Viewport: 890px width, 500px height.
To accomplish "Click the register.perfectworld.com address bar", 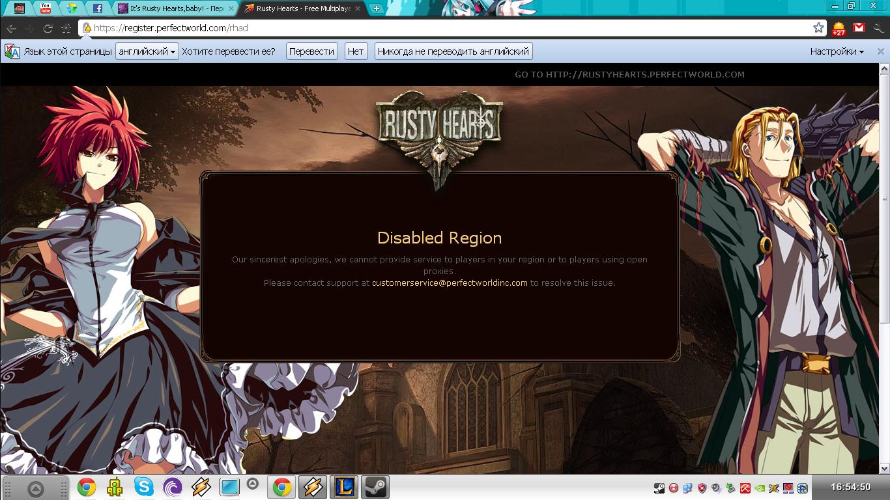I will click(452, 28).
